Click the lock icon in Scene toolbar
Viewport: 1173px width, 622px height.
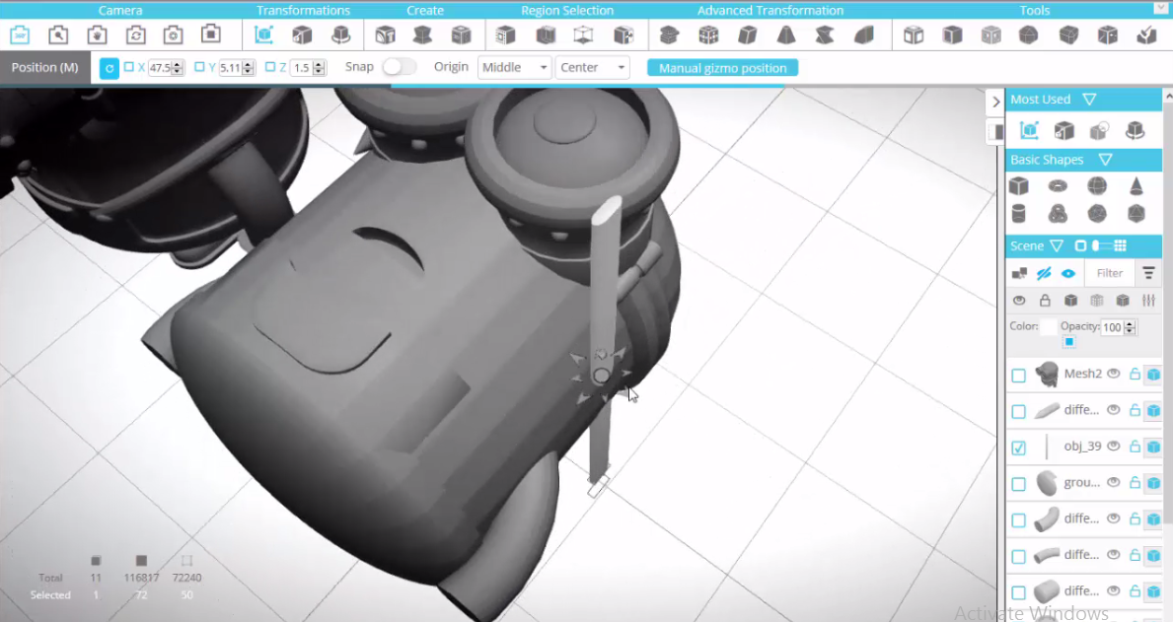[x=1045, y=301]
